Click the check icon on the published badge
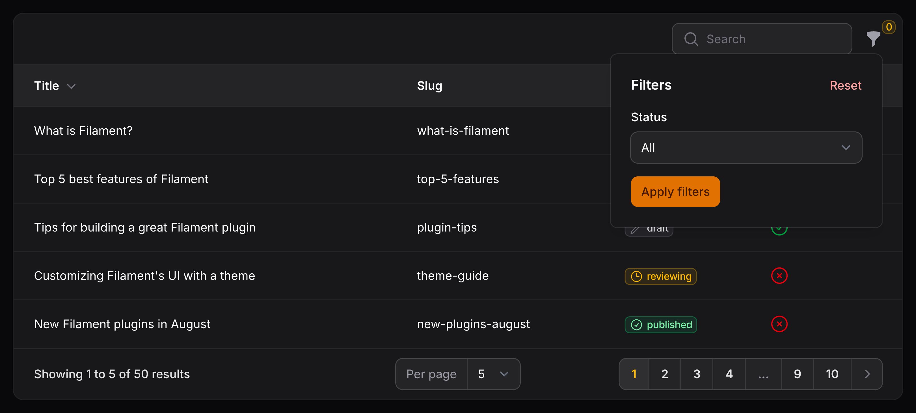The image size is (916, 413). (x=636, y=325)
